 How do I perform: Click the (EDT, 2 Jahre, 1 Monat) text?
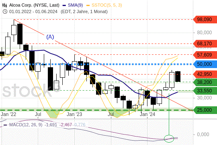tap(84, 12)
